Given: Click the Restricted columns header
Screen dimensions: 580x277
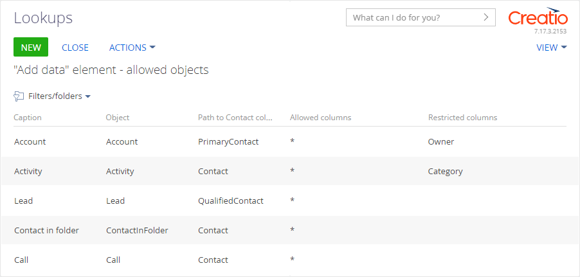Looking at the screenshot, I should coord(463,118).
